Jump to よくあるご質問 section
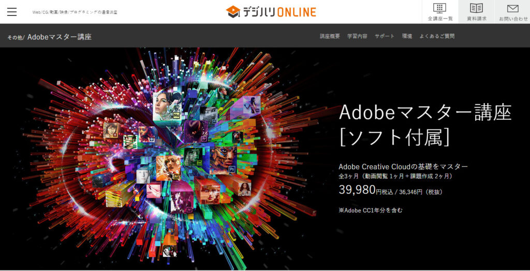This screenshot has height=271, width=530. (x=437, y=36)
